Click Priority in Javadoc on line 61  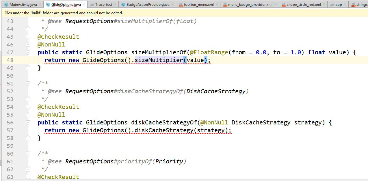pos(169,161)
